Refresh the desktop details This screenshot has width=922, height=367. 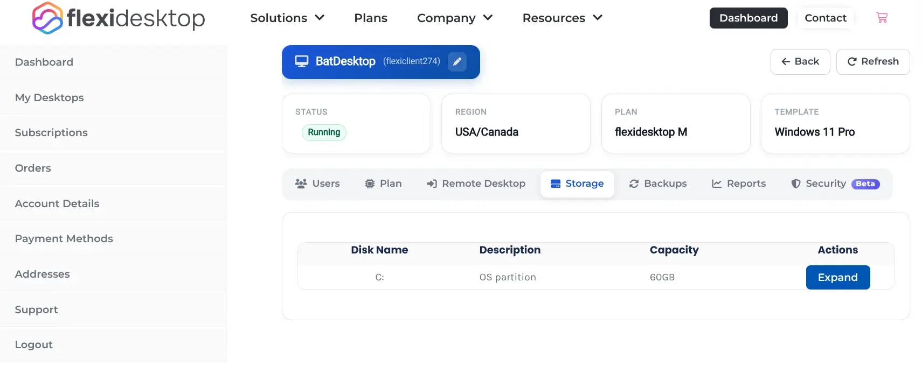point(873,62)
